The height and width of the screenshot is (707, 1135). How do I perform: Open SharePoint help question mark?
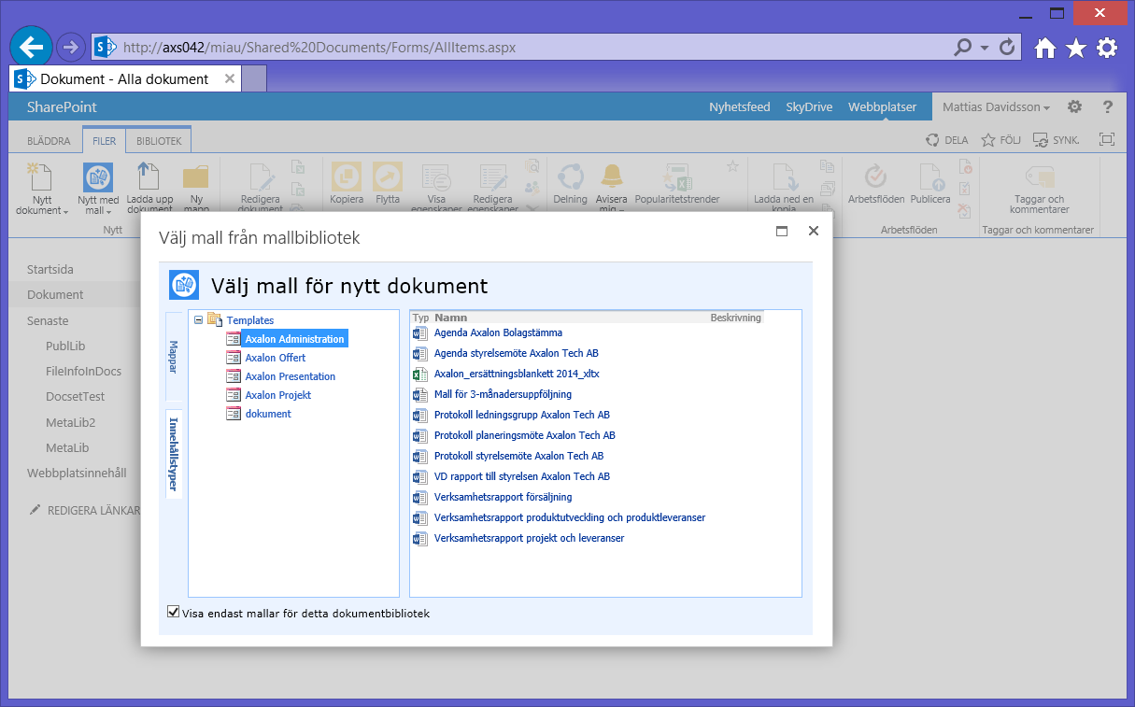pos(1108,106)
